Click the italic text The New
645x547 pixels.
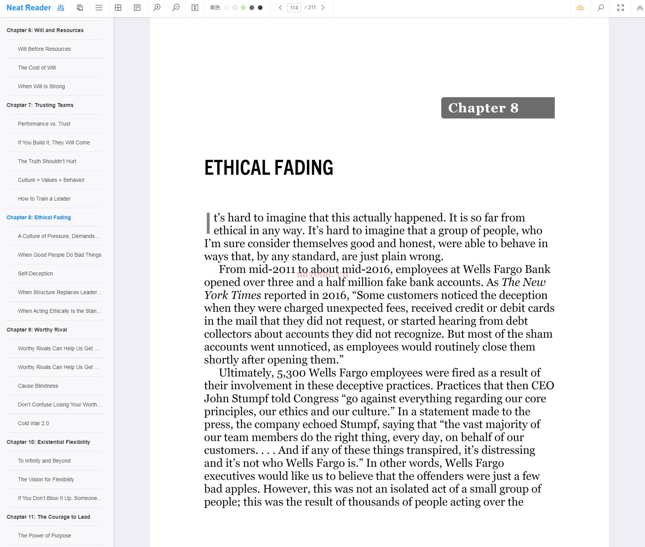click(523, 282)
